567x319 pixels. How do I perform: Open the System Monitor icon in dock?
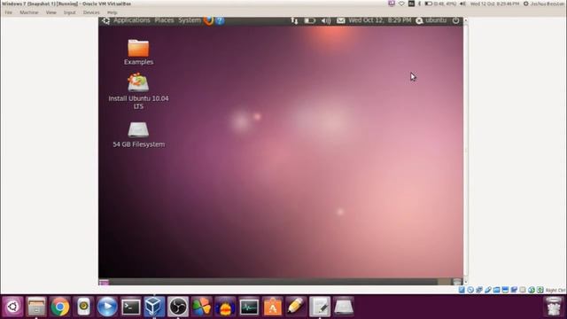(249, 307)
